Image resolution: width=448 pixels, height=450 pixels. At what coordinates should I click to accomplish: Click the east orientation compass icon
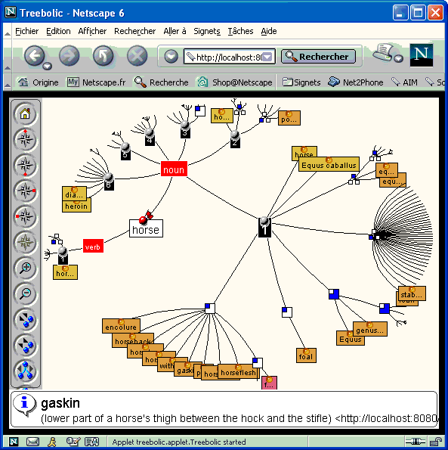[25, 191]
